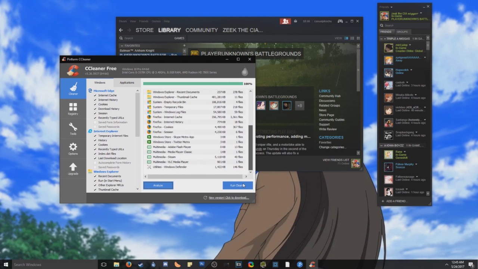Screen dimensions: 478x269
Task: Click the friends window Search field
Action: pos(404,25)
